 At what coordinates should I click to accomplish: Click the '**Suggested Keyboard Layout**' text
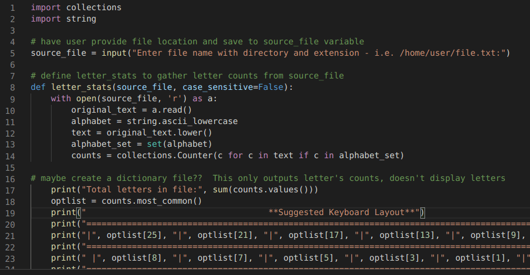point(342,212)
